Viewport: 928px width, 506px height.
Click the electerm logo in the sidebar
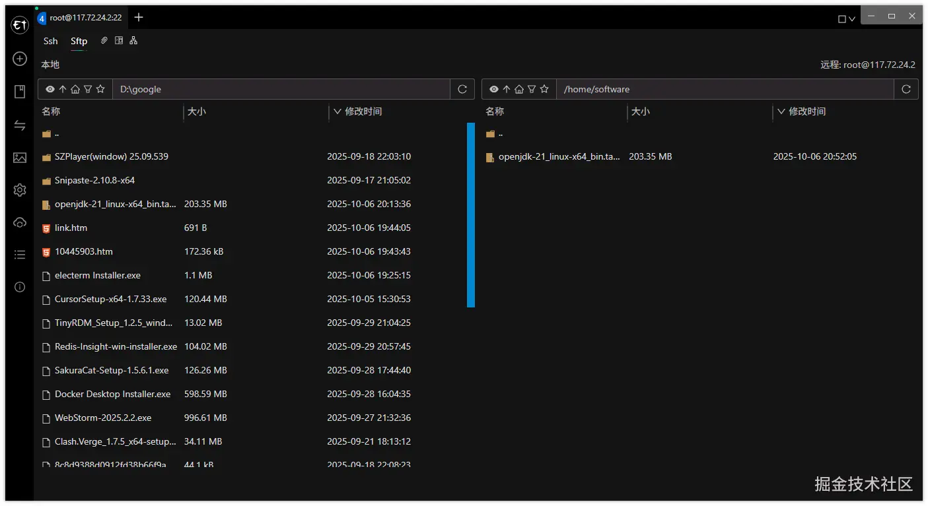click(20, 25)
